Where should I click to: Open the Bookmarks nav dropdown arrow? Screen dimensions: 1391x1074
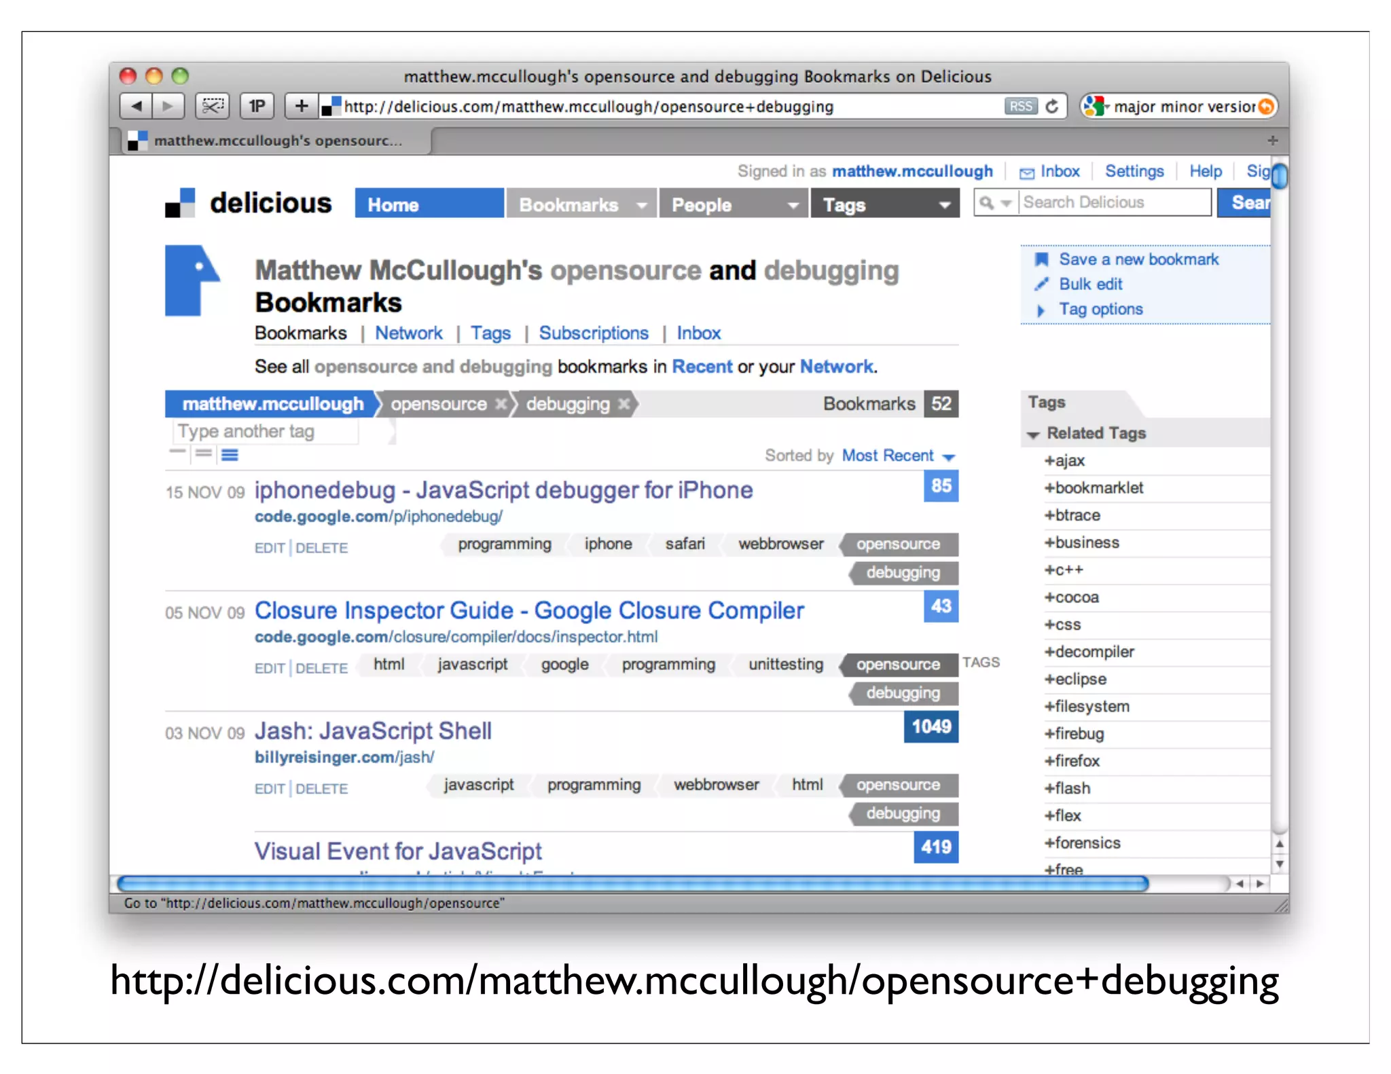pos(641,205)
